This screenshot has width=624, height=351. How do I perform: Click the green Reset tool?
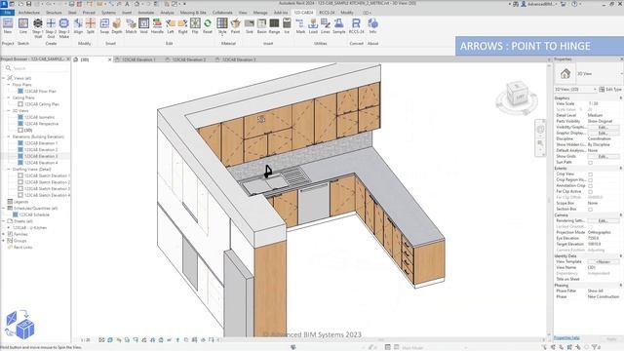click(208, 26)
